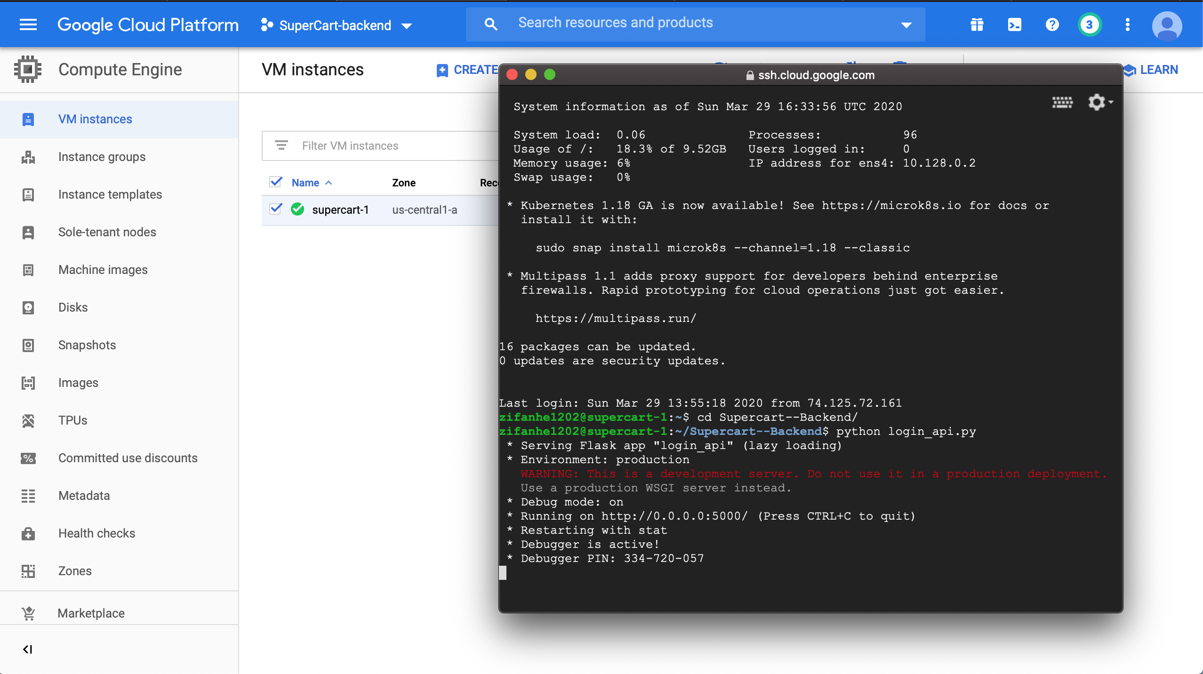Open the supercart-1 instance link
This screenshot has height=674, width=1203.
point(340,210)
